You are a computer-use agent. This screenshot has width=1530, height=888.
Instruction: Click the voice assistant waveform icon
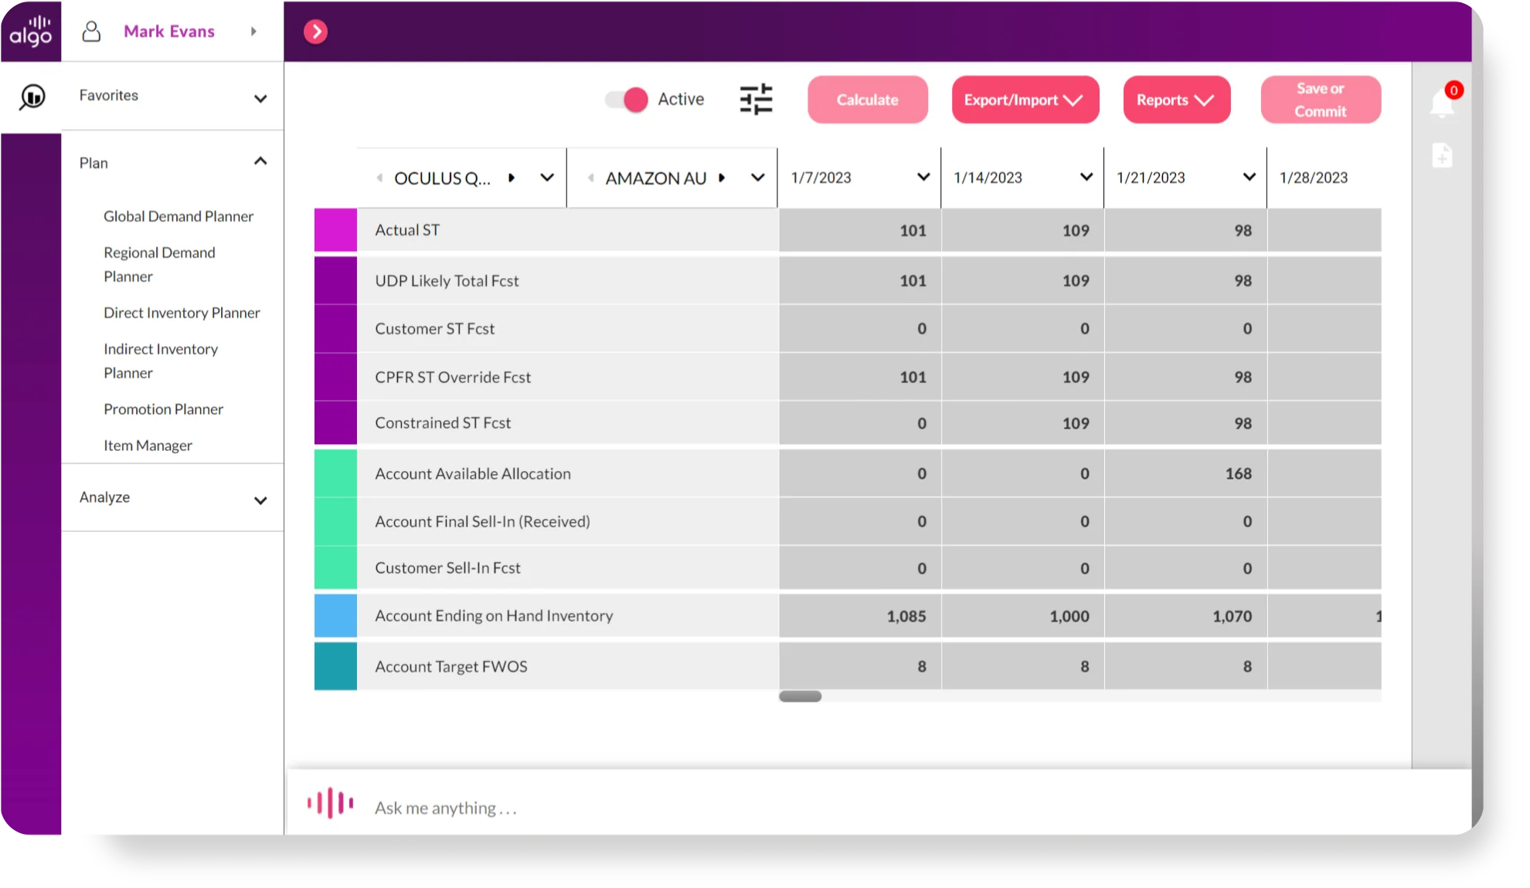[330, 803]
